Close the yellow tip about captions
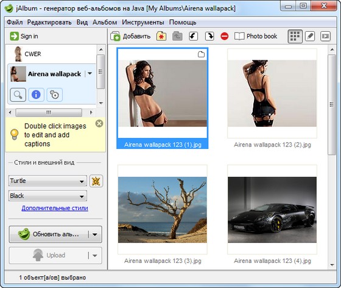 point(99,123)
